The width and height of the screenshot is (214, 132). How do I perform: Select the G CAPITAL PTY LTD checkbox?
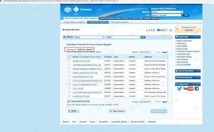[69, 96]
